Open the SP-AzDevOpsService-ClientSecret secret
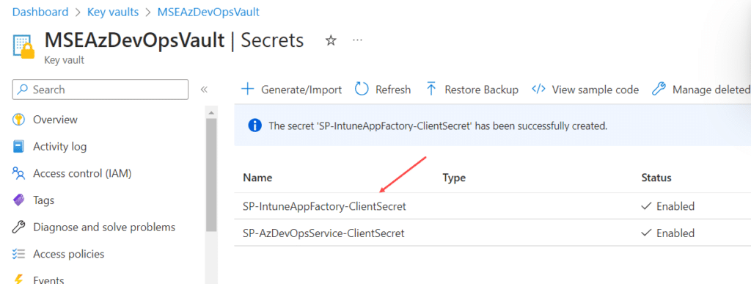751x284 pixels. [323, 233]
